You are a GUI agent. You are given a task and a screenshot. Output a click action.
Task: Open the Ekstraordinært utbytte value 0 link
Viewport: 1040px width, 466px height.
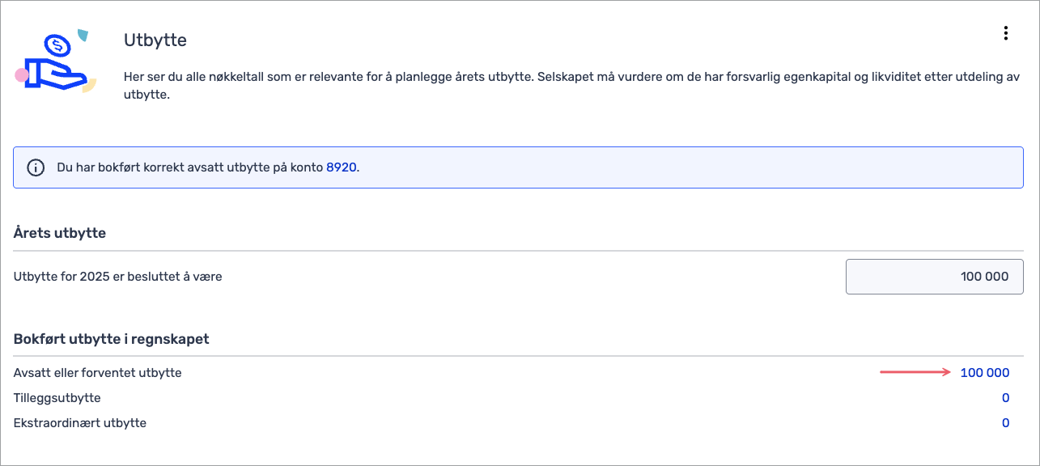(1005, 422)
